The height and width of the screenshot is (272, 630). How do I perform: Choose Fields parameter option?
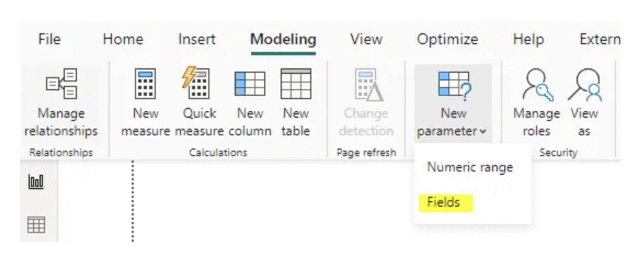pyautogui.click(x=444, y=202)
